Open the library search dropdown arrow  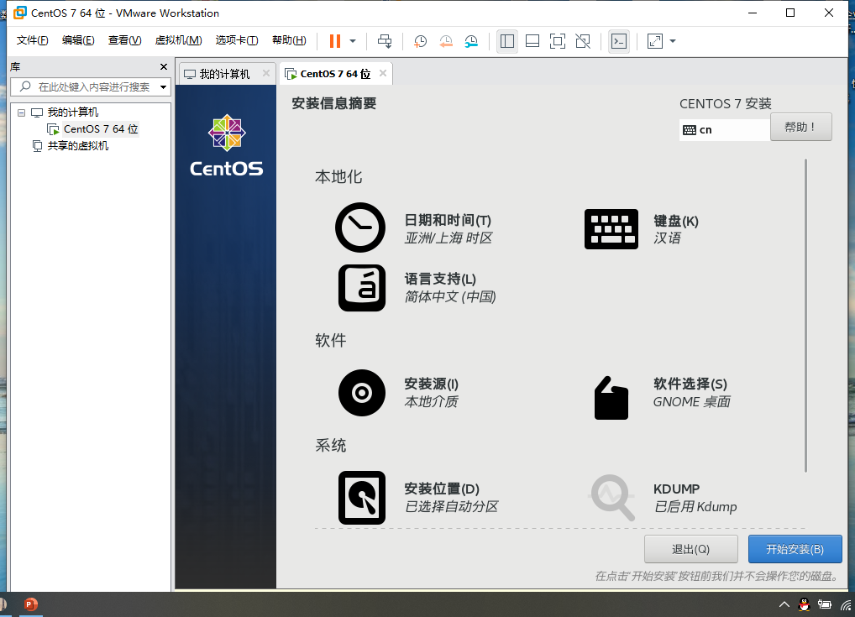[x=163, y=87]
